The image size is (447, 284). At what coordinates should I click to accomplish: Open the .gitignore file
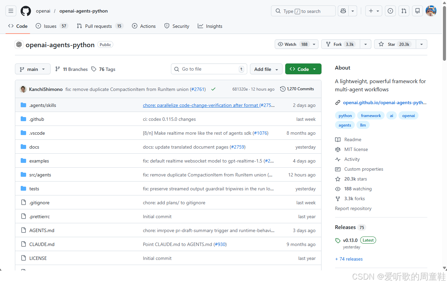[x=39, y=203]
